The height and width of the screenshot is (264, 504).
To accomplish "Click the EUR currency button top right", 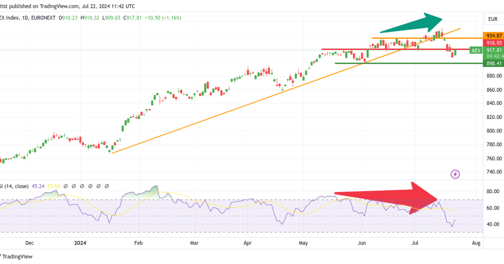I will tap(492, 18).
